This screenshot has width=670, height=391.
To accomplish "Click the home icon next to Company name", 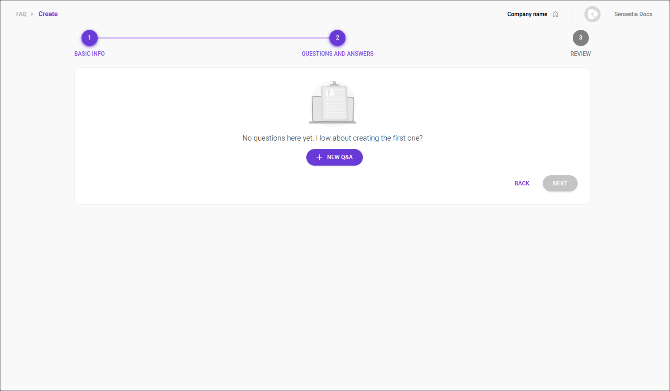I will 556,14.
